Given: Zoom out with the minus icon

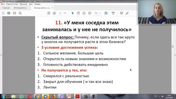Looking at the screenshot, I should [84, 13].
